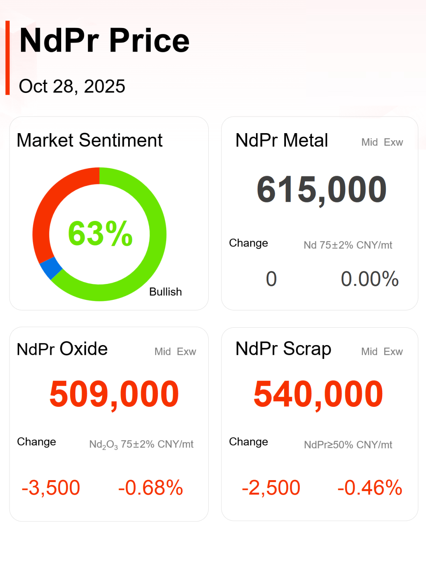Click the 509,000 NdPr Oxide price
Viewport: 426px width, 566px height.
pyautogui.click(x=114, y=394)
